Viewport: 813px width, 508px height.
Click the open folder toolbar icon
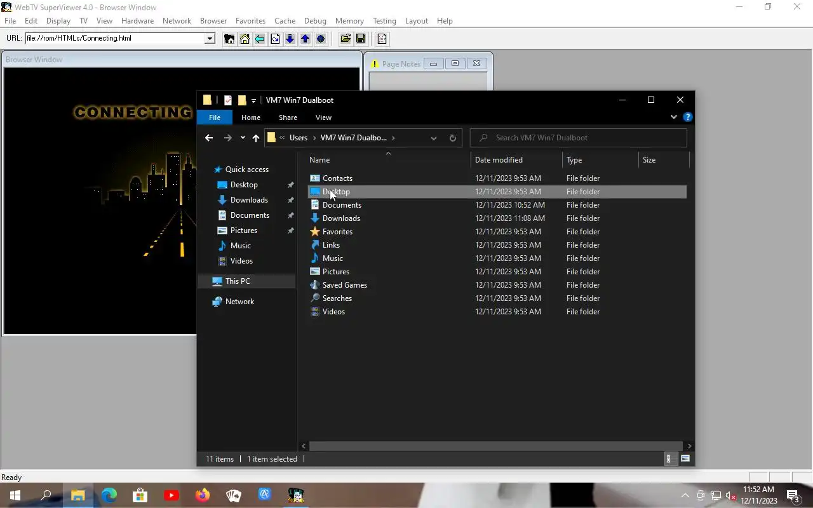pyautogui.click(x=346, y=39)
